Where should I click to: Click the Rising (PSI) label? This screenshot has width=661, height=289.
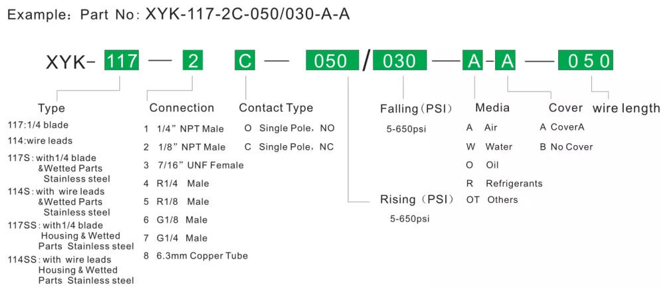417,198
